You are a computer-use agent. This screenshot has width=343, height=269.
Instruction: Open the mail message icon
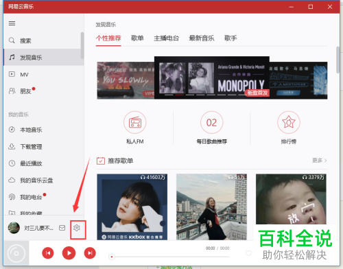point(62,228)
